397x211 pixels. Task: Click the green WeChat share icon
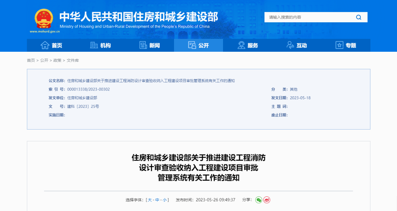click(x=259, y=200)
